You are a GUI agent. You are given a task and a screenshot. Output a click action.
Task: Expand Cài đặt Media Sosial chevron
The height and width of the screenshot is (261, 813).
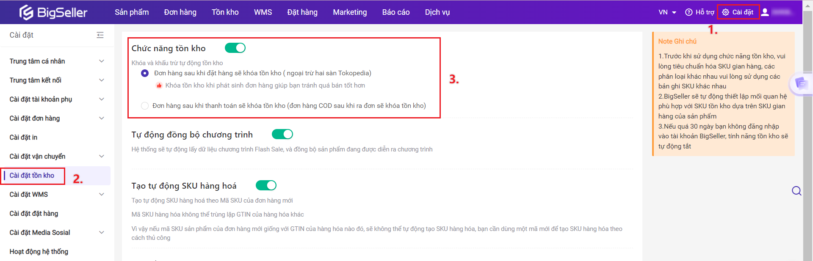pyautogui.click(x=102, y=233)
